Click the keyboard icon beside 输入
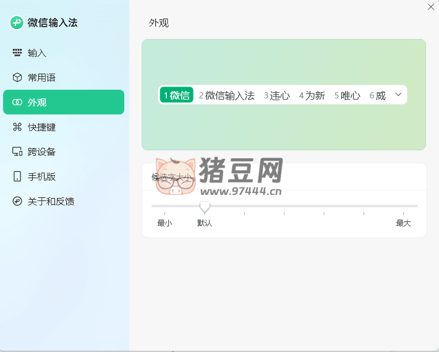The width and height of the screenshot is (439, 352). pos(17,53)
